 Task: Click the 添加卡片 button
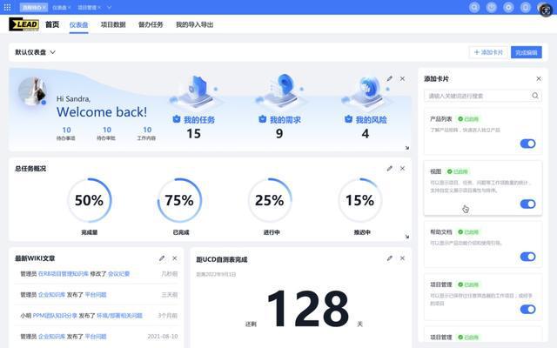pyautogui.click(x=488, y=52)
